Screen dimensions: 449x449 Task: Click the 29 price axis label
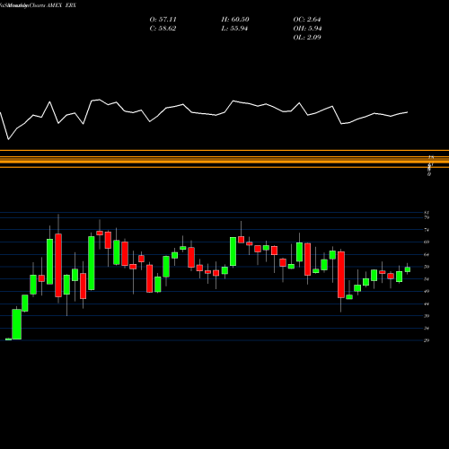pyautogui.click(x=427, y=340)
